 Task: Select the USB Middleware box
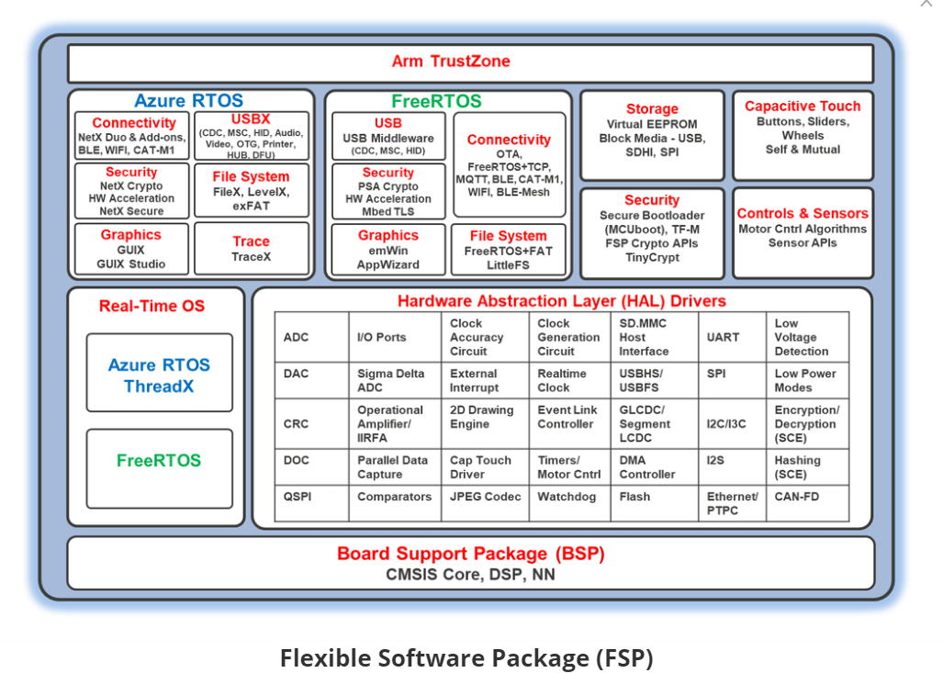[388, 137]
